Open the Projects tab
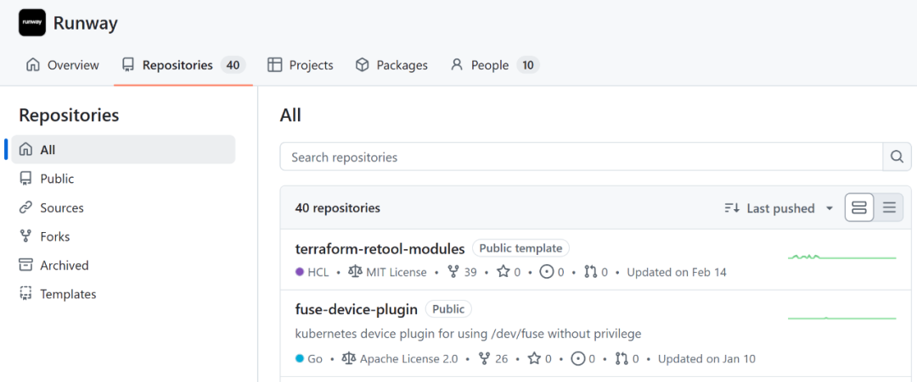 point(301,65)
